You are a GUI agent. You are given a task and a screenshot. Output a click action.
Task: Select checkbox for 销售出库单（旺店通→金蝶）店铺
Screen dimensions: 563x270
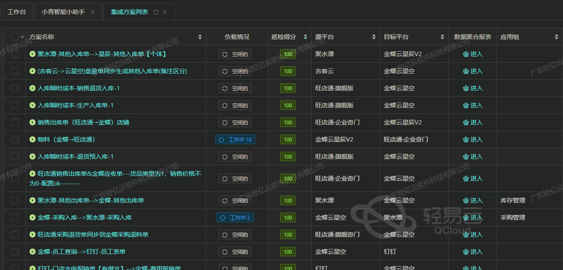pyautogui.click(x=15, y=122)
